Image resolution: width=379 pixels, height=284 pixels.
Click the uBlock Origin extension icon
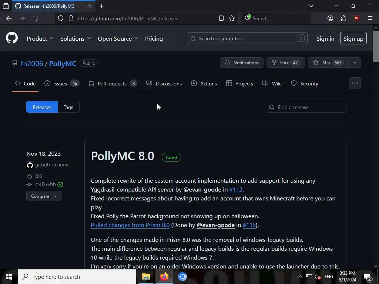coord(357,18)
